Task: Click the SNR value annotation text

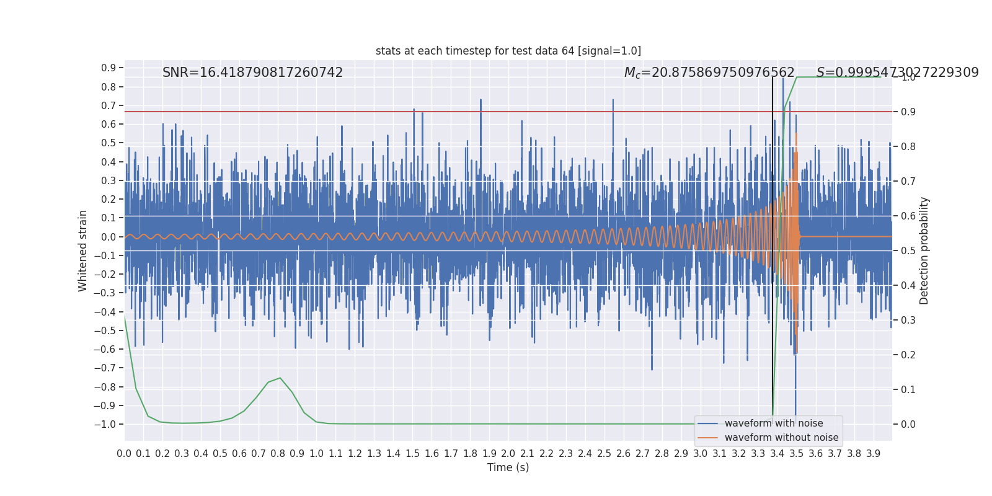Action: pos(252,73)
